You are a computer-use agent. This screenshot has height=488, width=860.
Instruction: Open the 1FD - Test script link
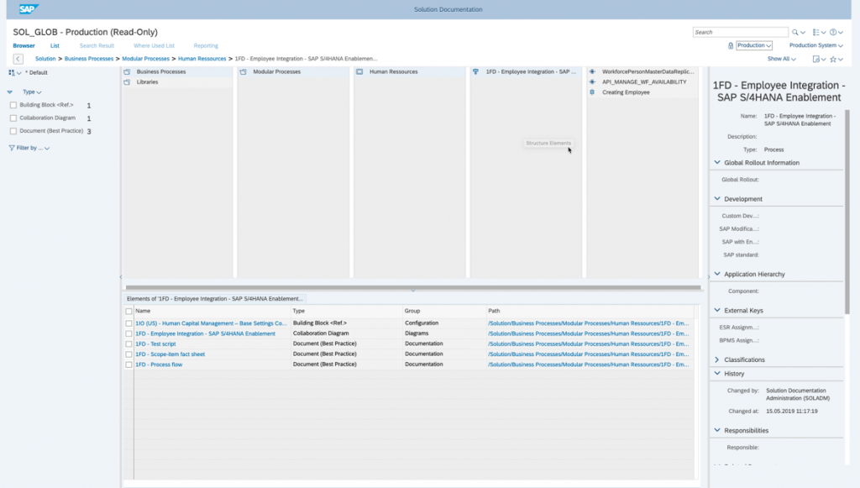coord(155,344)
